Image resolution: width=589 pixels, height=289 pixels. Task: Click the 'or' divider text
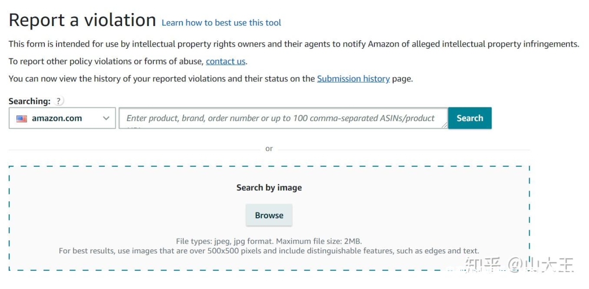pos(269,149)
